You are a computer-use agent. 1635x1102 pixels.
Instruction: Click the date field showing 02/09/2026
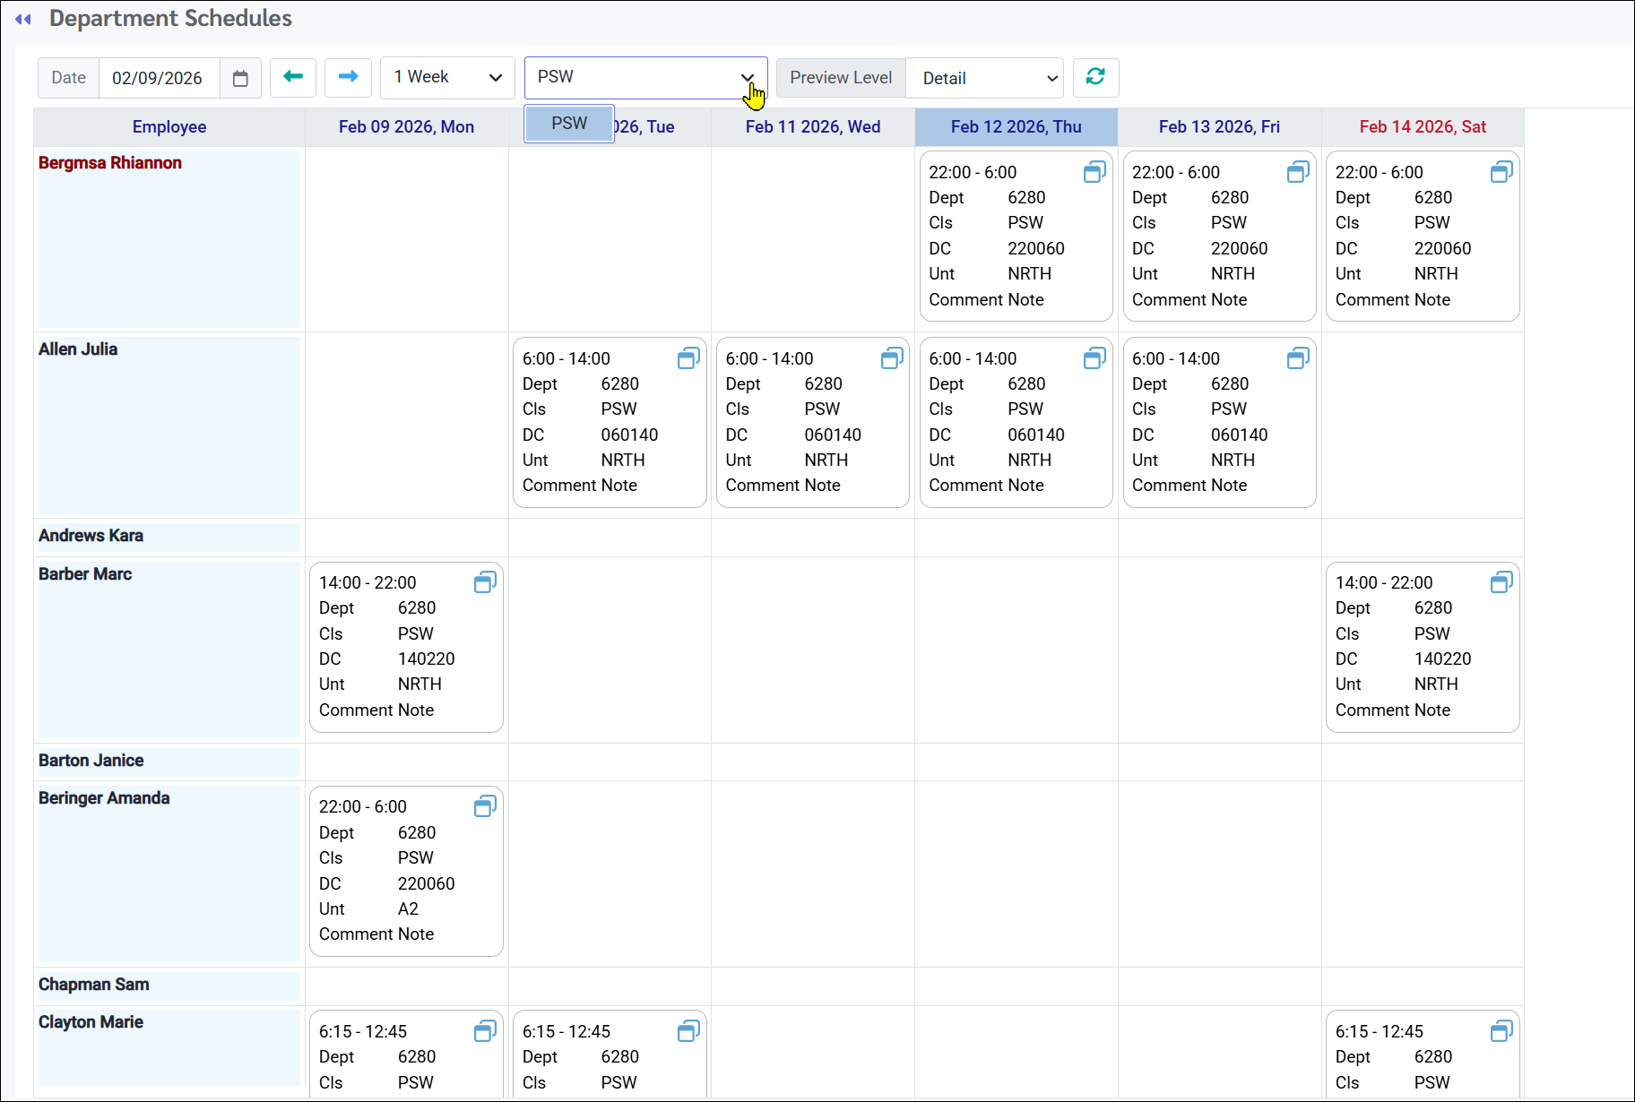[x=158, y=79]
